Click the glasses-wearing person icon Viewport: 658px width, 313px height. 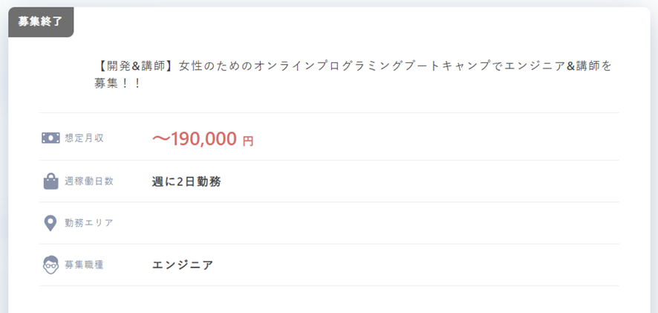tap(51, 265)
